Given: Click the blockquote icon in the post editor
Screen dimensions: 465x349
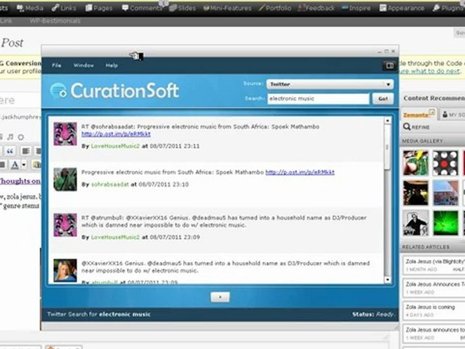Looking at the screenshot, I should pyautogui.click(x=10, y=151).
